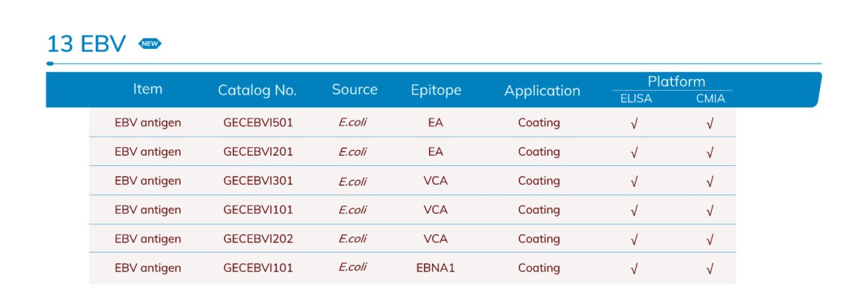867x295 pixels.
Task: Click the EBNA1 epitope cell
Action: [436, 268]
